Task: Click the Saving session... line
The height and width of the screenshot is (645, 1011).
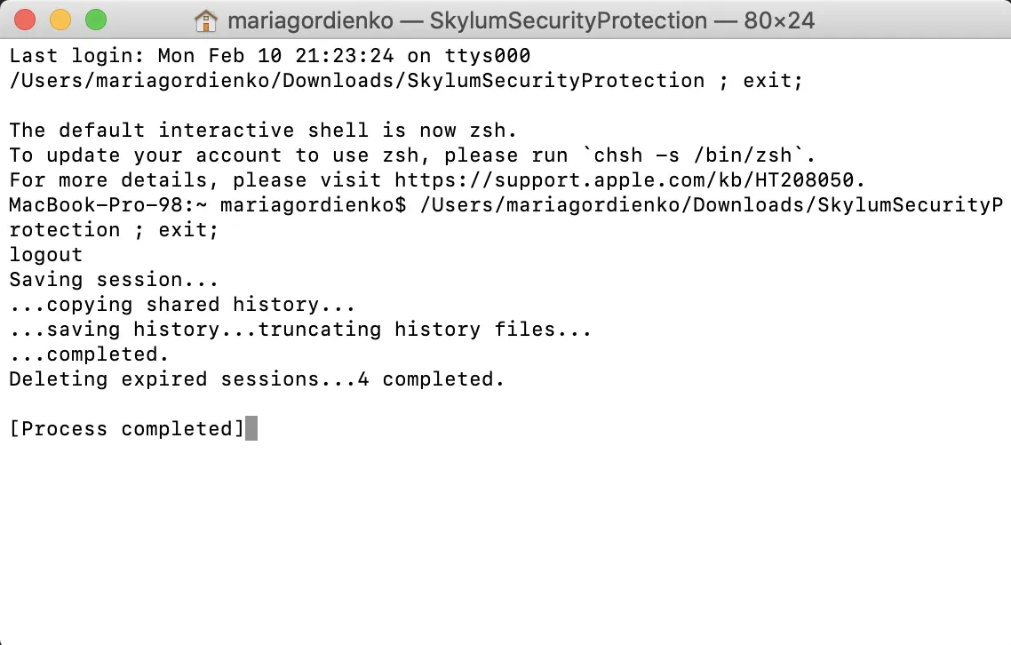Action: (114, 280)
